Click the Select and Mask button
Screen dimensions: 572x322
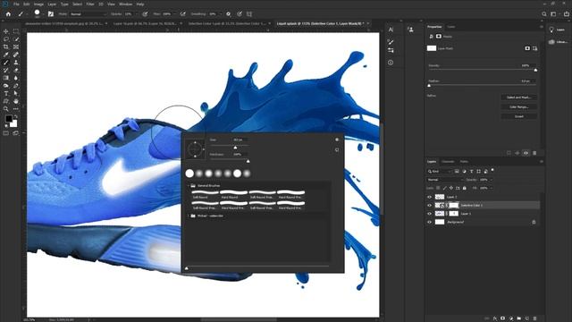click(x=518, y=97)
